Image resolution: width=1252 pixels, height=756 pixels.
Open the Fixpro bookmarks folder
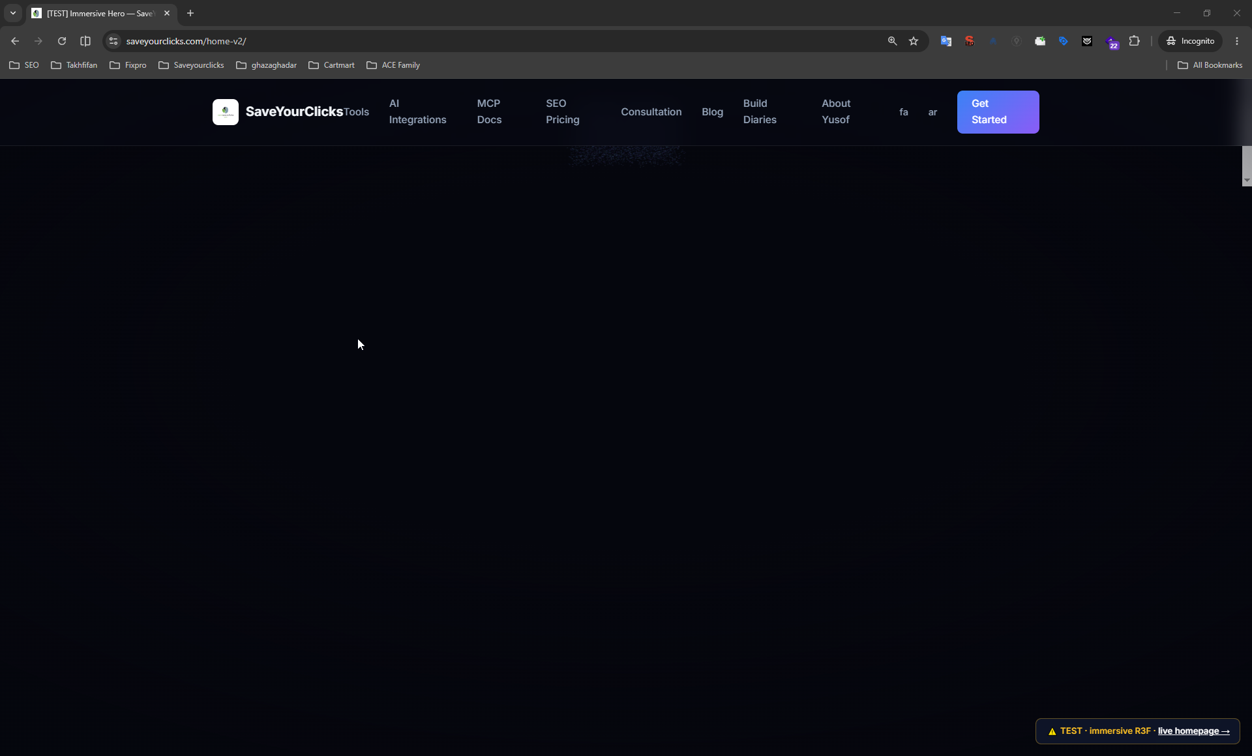(x=128, y=65)
